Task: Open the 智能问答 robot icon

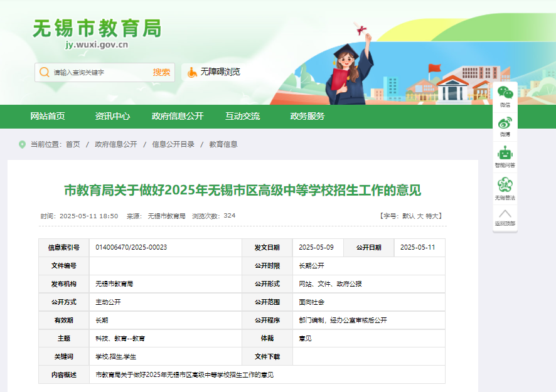Action: pyautogui.click(x=505, y=154)
